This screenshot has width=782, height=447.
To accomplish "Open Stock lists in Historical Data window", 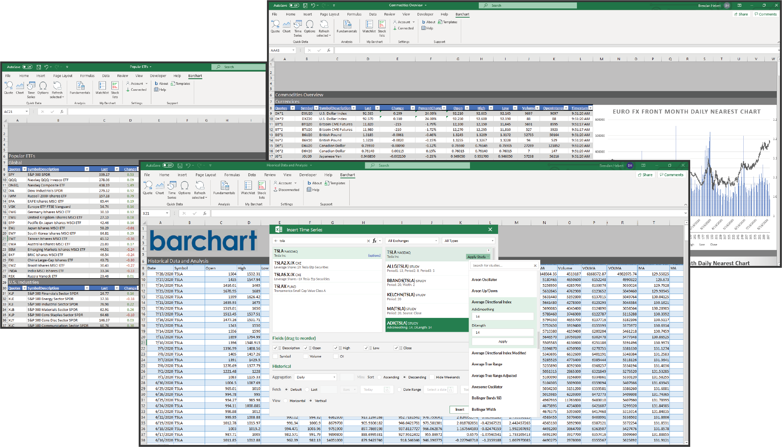I will click(x=262, y=190).
